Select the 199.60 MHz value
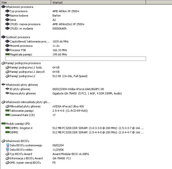 pyautogui.click(x=60, y=54)
